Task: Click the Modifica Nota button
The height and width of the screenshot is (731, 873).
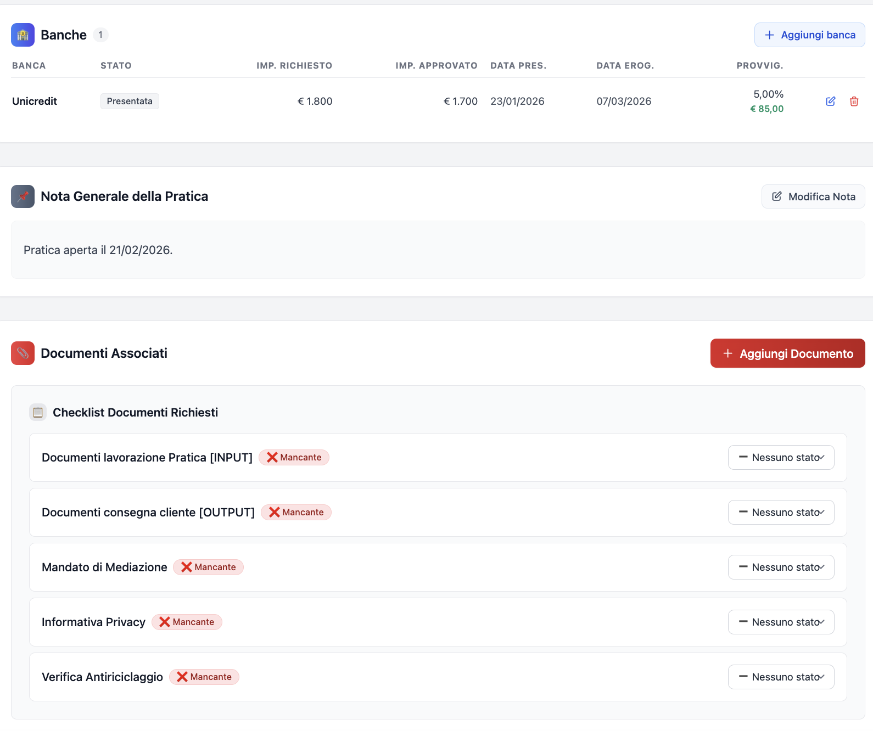Action: tap(813, 196)
